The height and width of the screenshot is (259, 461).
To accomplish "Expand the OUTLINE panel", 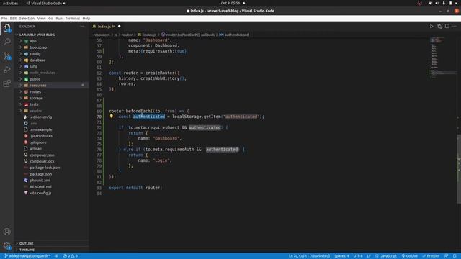I will tap(26, 243).
